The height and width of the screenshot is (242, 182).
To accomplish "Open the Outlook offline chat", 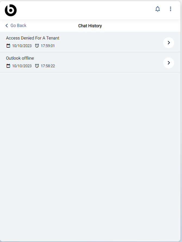I will [x=20, y=58].
